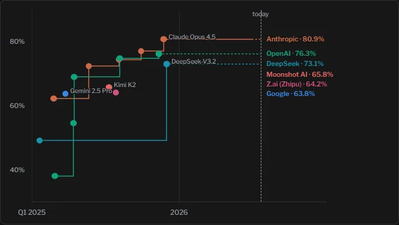
Task: Select the Anthropic 80.9% legend label
Action: (x=295, y=39)
